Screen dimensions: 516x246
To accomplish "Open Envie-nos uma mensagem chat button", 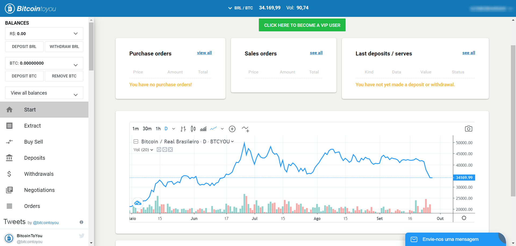I will (456, 239).
